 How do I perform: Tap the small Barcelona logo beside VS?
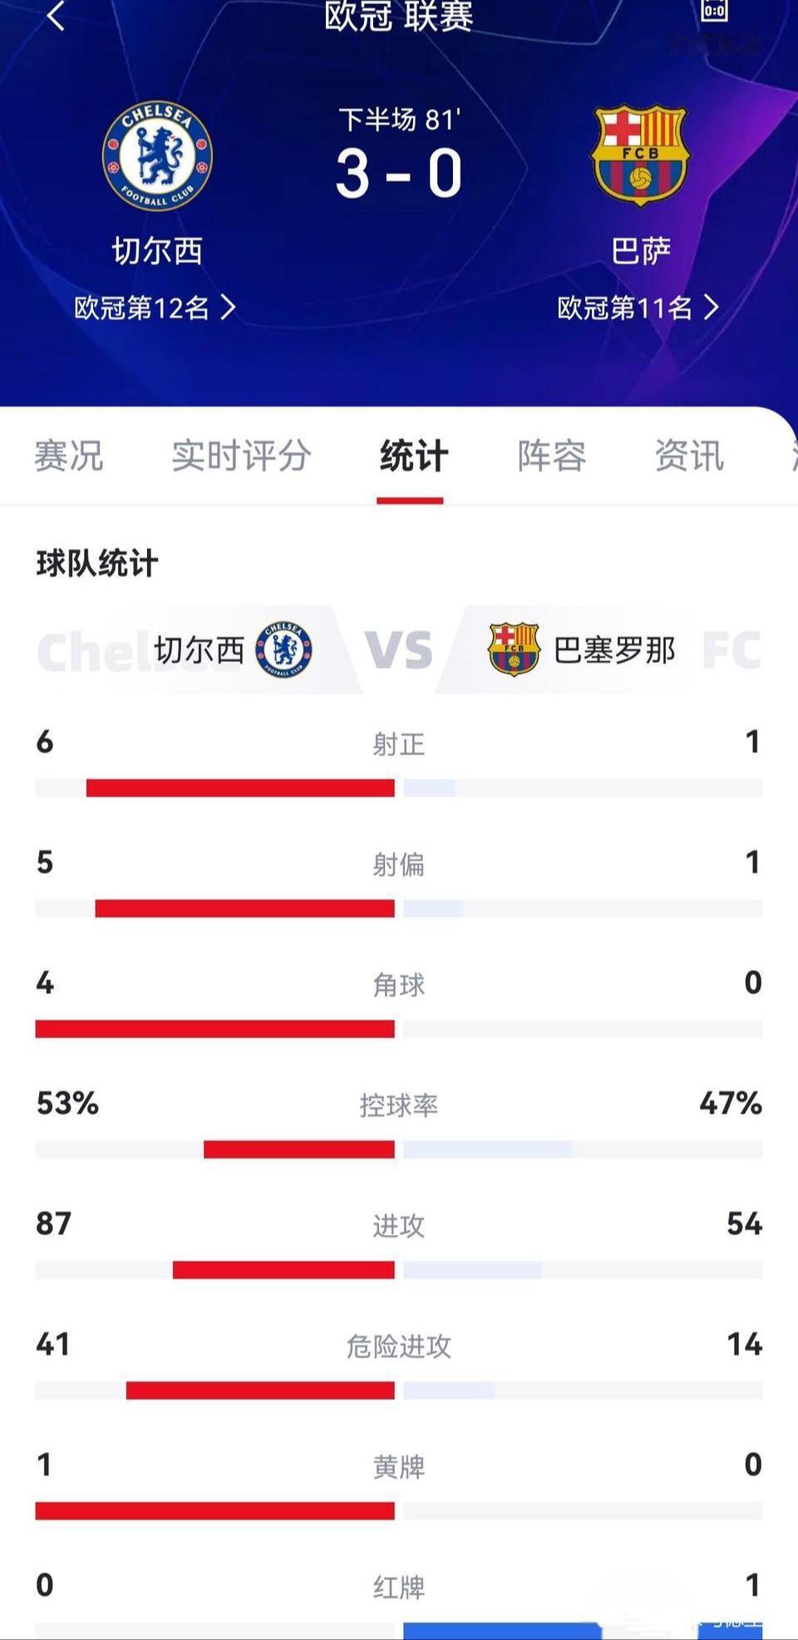[x=514, y=650]
